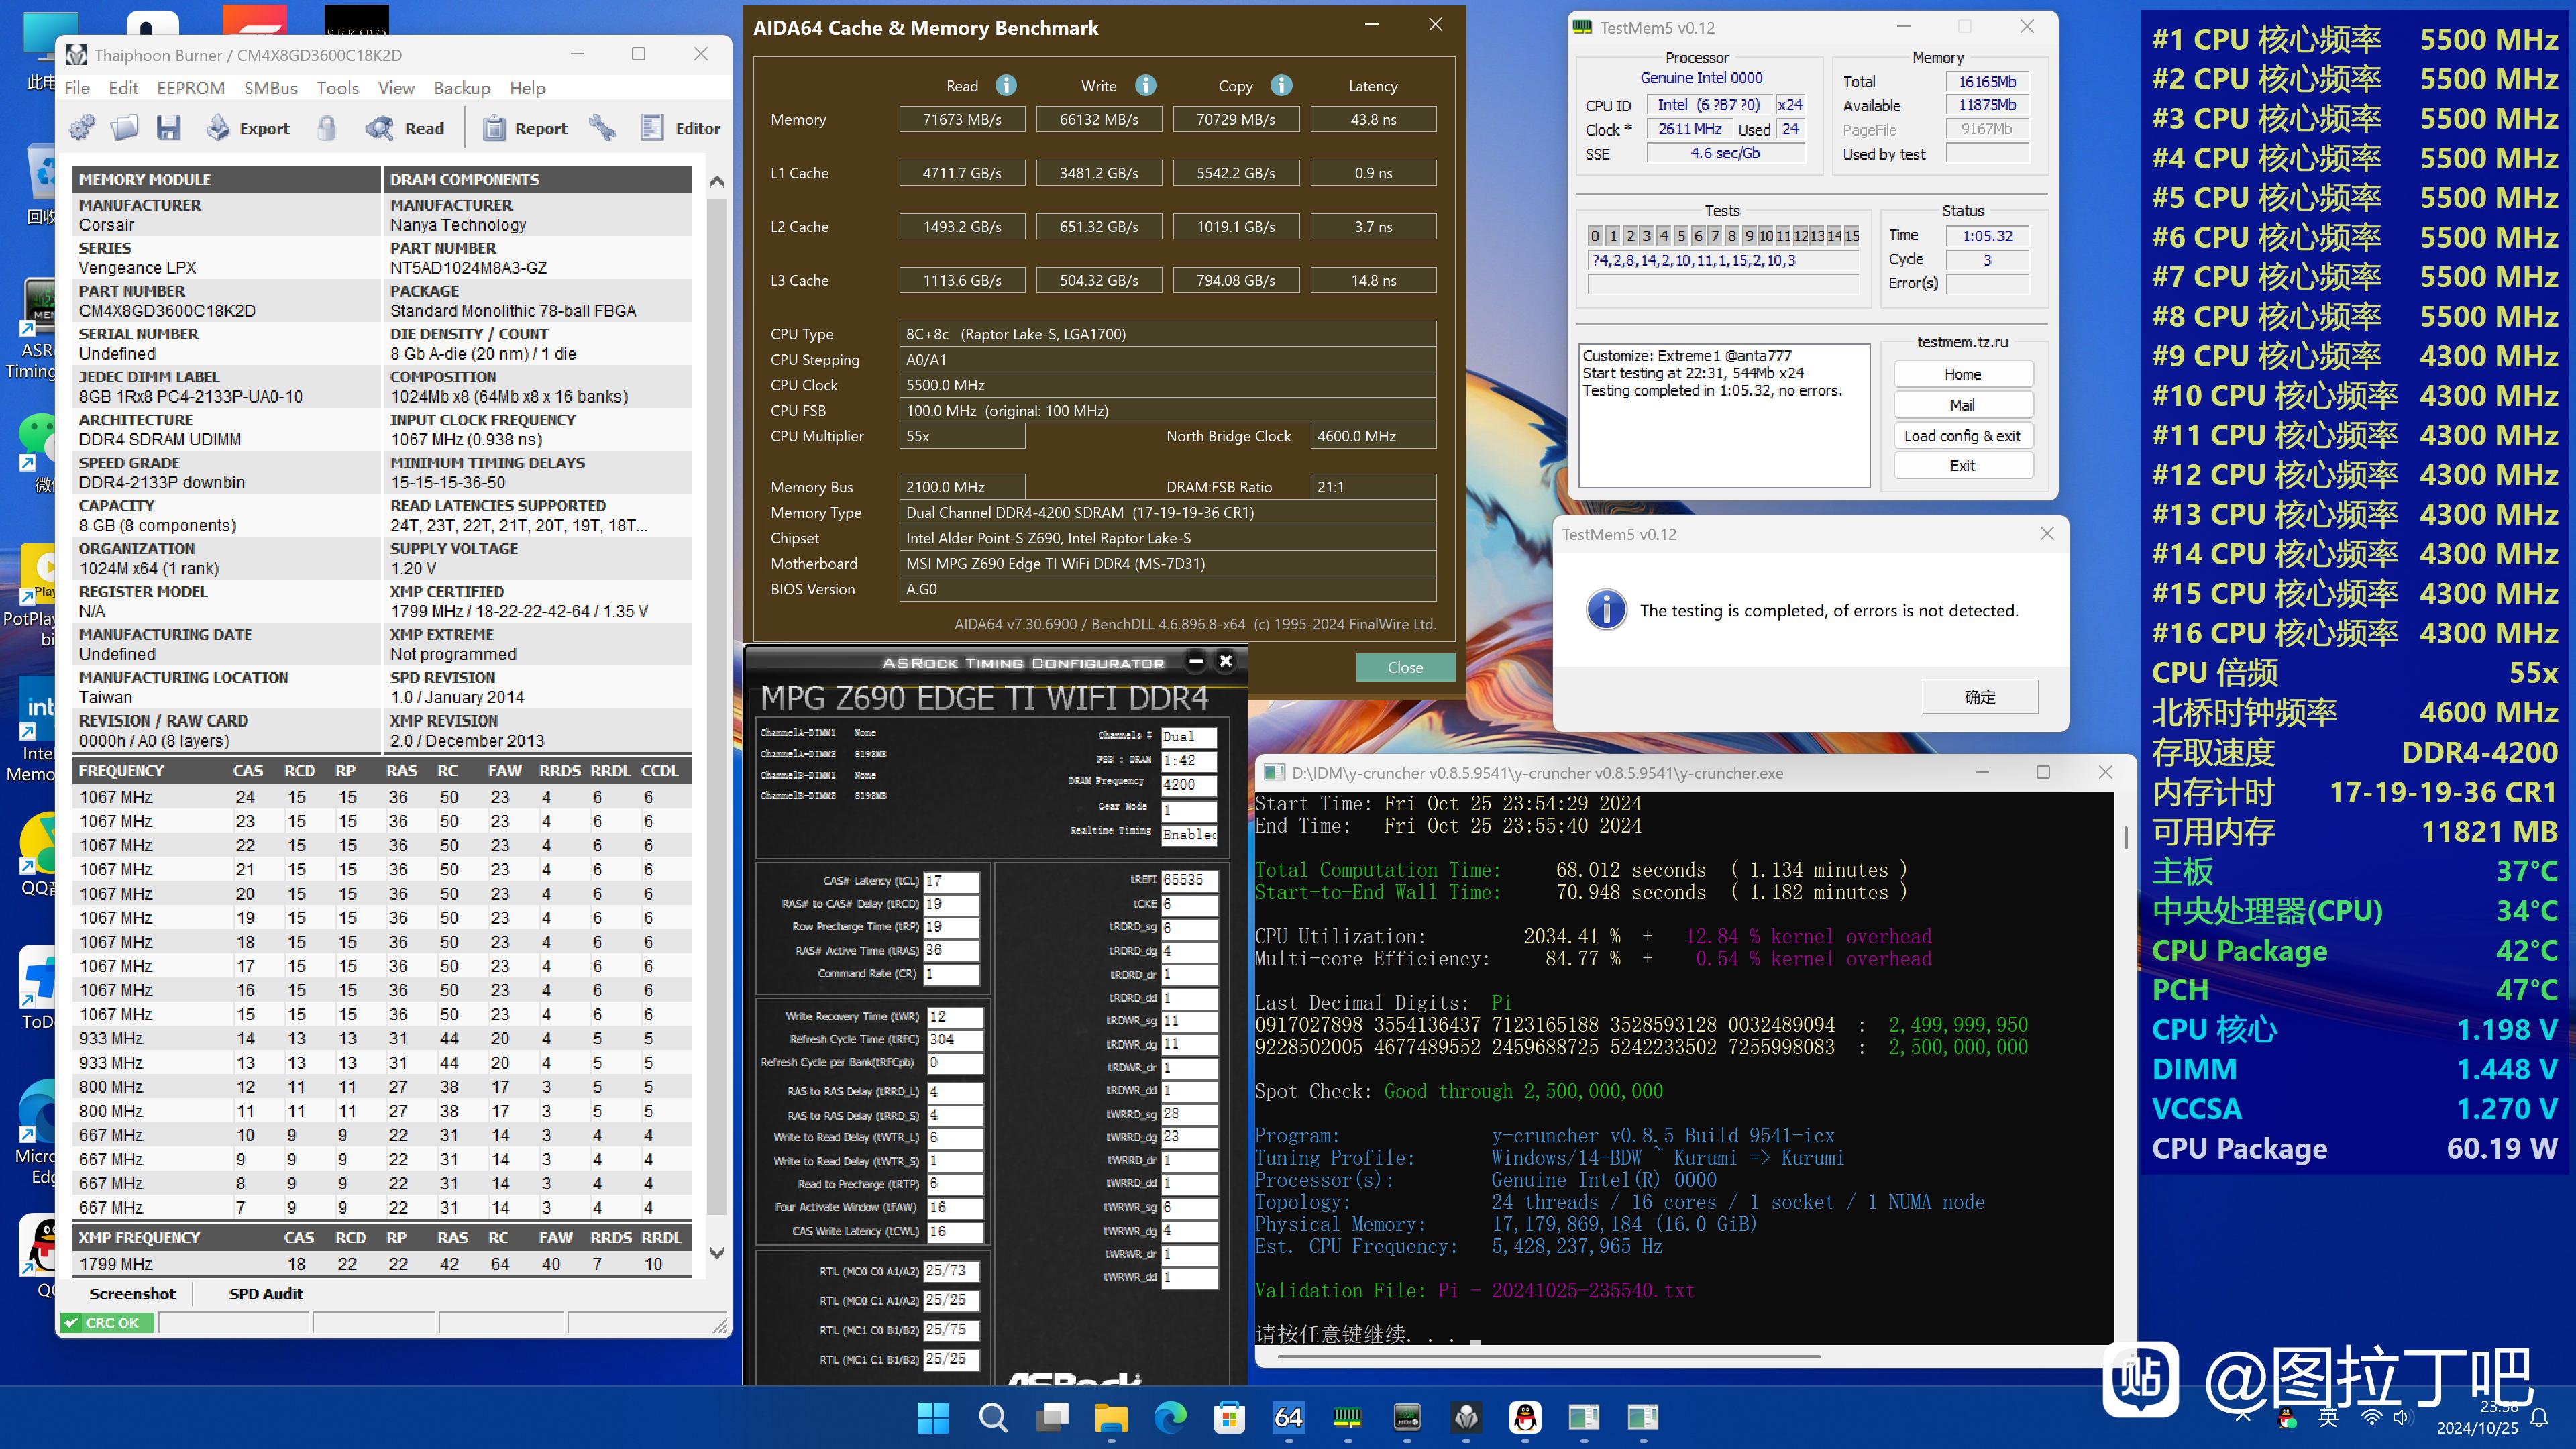2576x1449 pixels.
Task: Click the save floppy-disk icon in Thaiphoon Burner
Action: tap(168, 128)
